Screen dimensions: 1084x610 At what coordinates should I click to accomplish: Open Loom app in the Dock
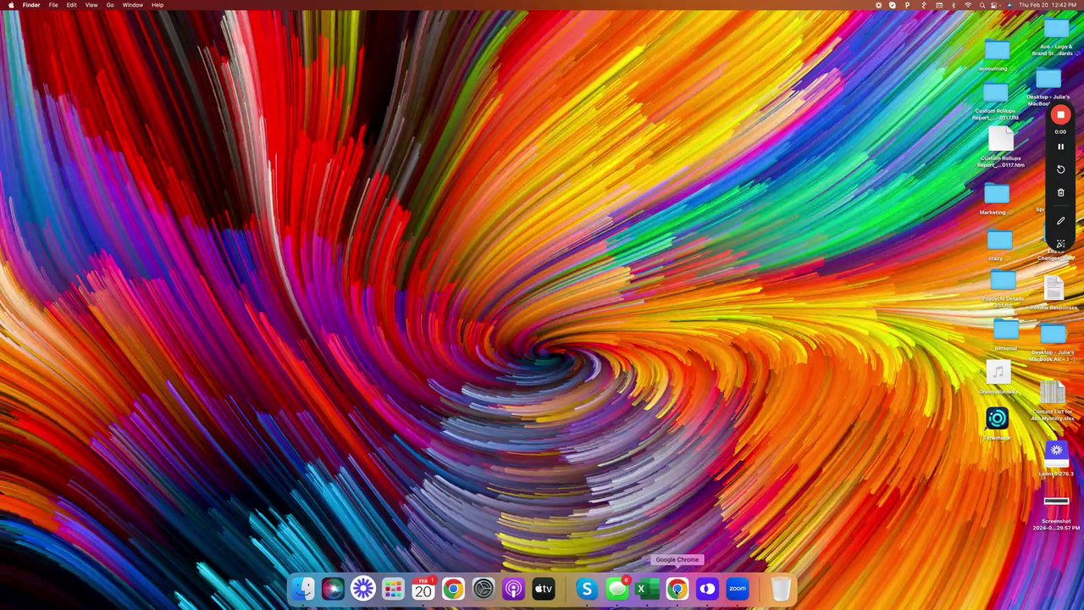(363, 588)
